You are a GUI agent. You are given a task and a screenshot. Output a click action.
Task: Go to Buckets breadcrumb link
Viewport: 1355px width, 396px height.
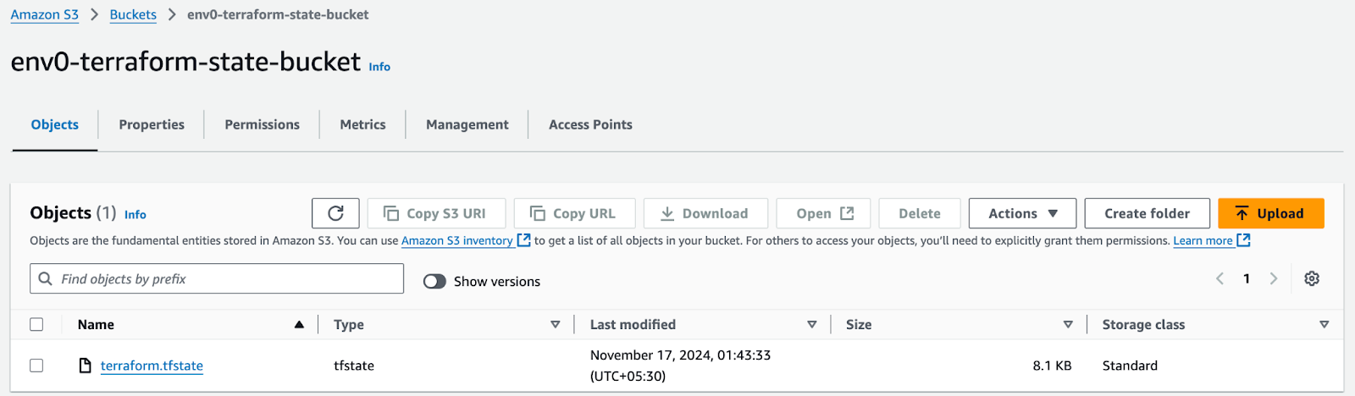pos(133,14)
